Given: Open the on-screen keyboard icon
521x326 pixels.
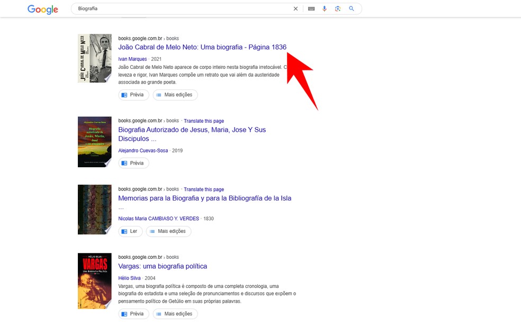Looking at the screenshot, I should click(311, 8).
